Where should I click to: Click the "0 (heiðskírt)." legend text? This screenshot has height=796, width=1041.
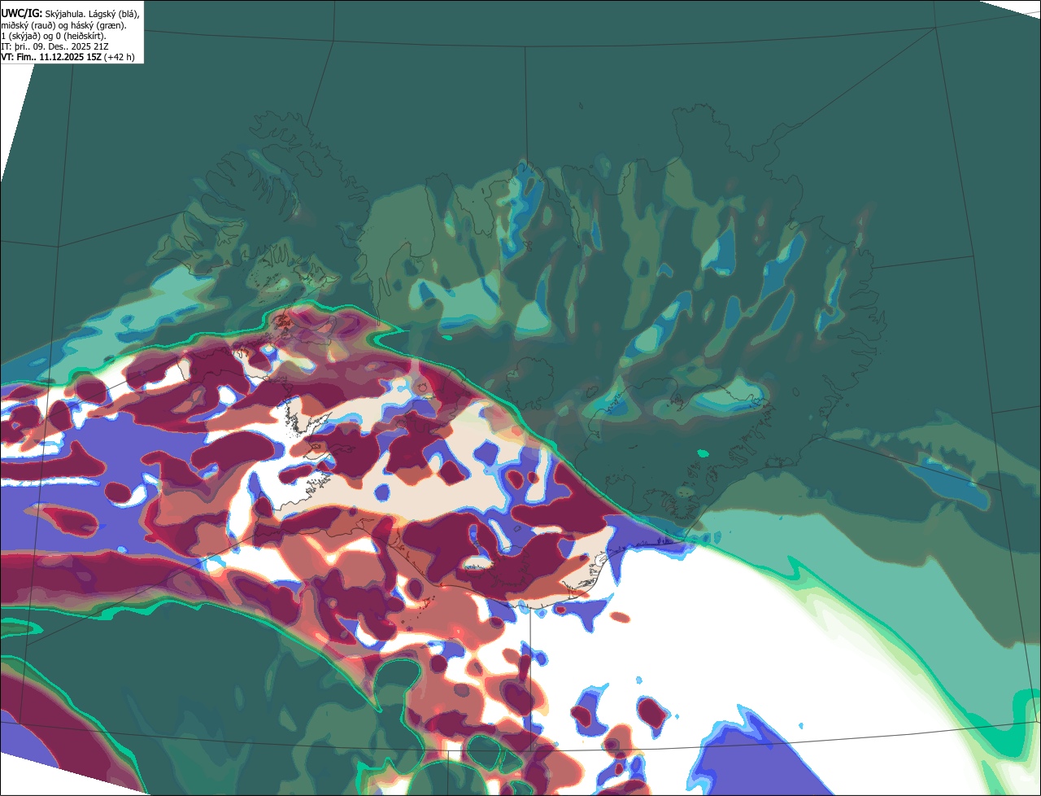coord(81,37)
